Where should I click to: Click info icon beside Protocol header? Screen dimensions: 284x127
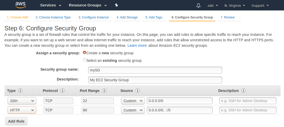[62, 91]
